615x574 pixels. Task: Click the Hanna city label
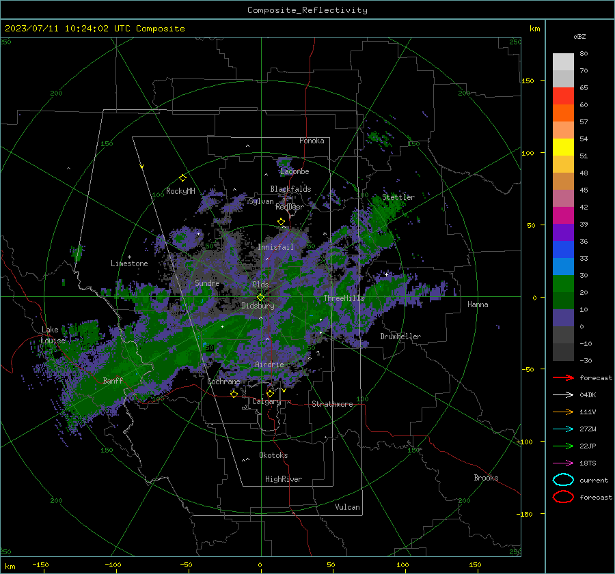478,304
